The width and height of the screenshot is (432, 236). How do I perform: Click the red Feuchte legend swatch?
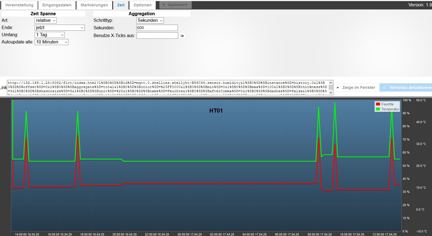click(x=378, y=104)
